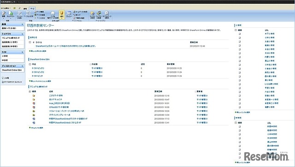Tick the SharePoint Online Q&A header checkbox
Image resolution: width=295 pixels, height=167 pixels.
(x=30, y=64)
